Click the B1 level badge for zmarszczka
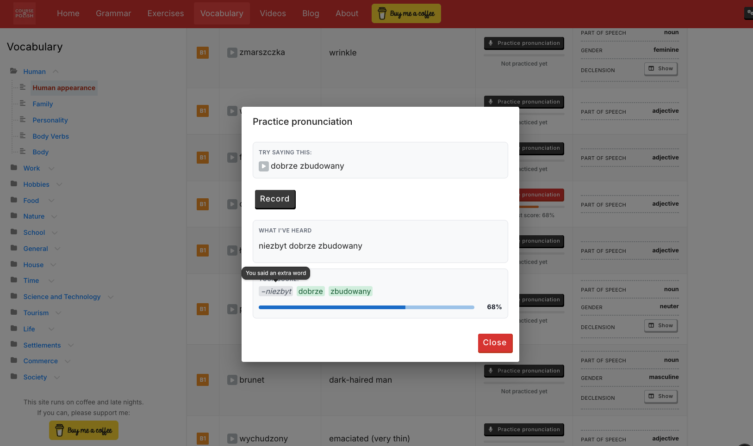Viewport: 753px width, 446px height. pyautogui.click(x=203, y=53)
